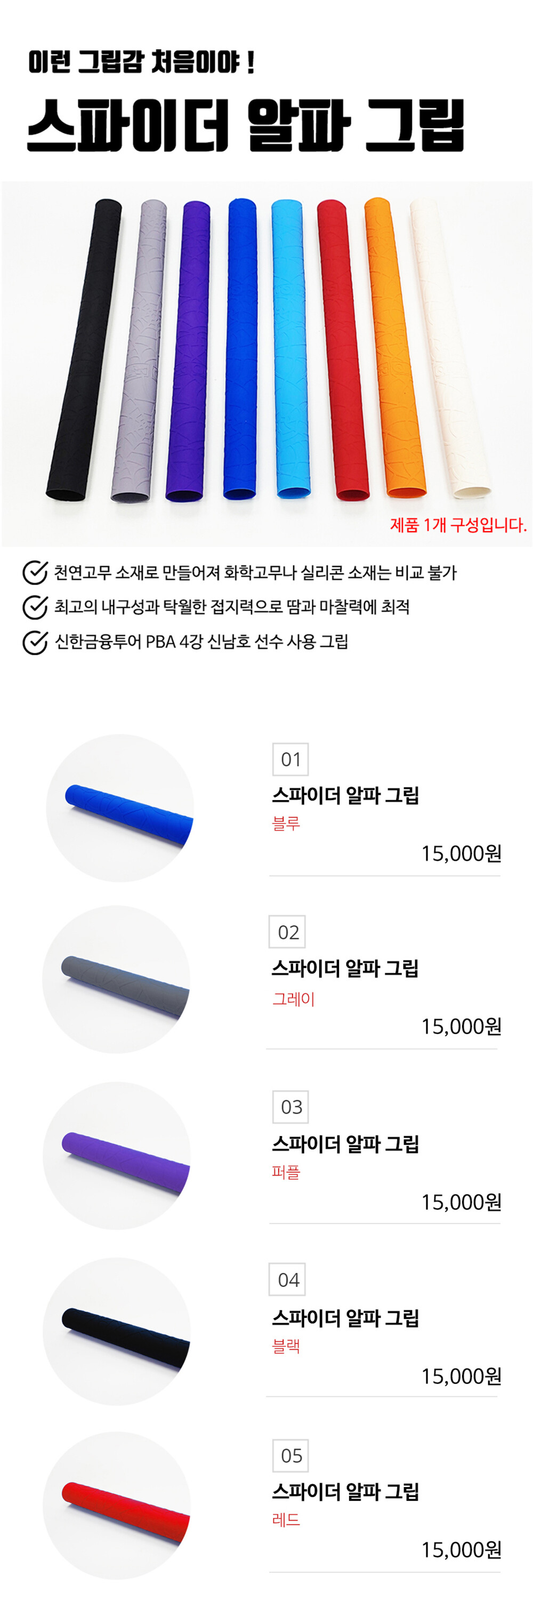Open the black grip circular thumbnail
Image resolution: width=533 pixels, height=1600 pixels.
click(117, 1331)
